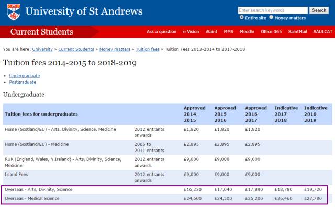Click the search keywords input field
The image size is (335, 207).
pos(273,10)
